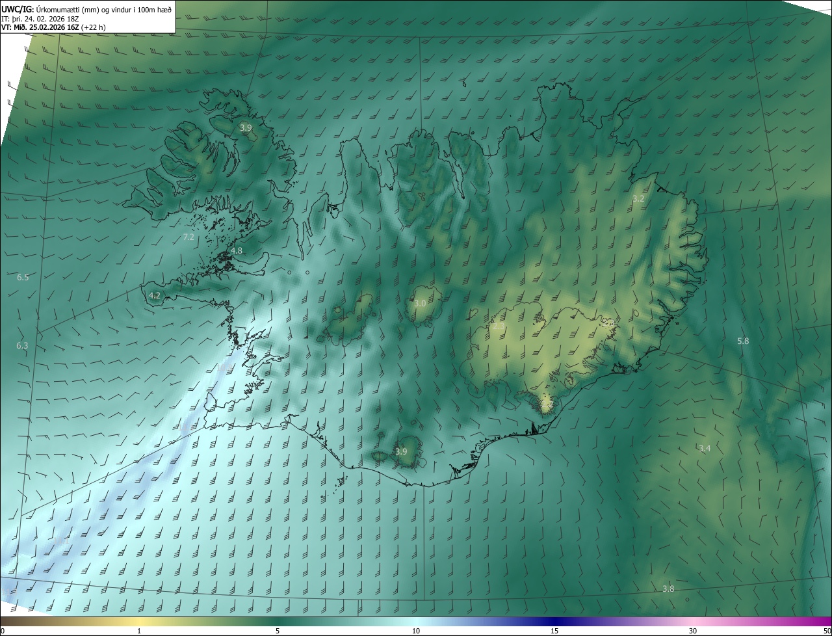
Task: Click the 15 tick on the color scale
Action: coord(554,631)
